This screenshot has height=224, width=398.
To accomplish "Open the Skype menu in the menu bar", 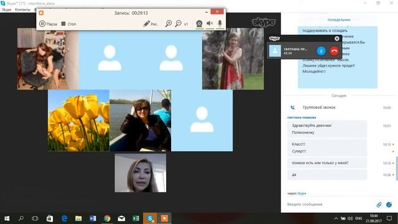I will 6,10.
